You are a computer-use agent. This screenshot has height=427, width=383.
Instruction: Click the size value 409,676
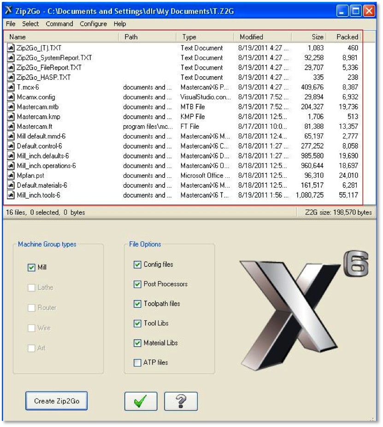tap(312, 87)
